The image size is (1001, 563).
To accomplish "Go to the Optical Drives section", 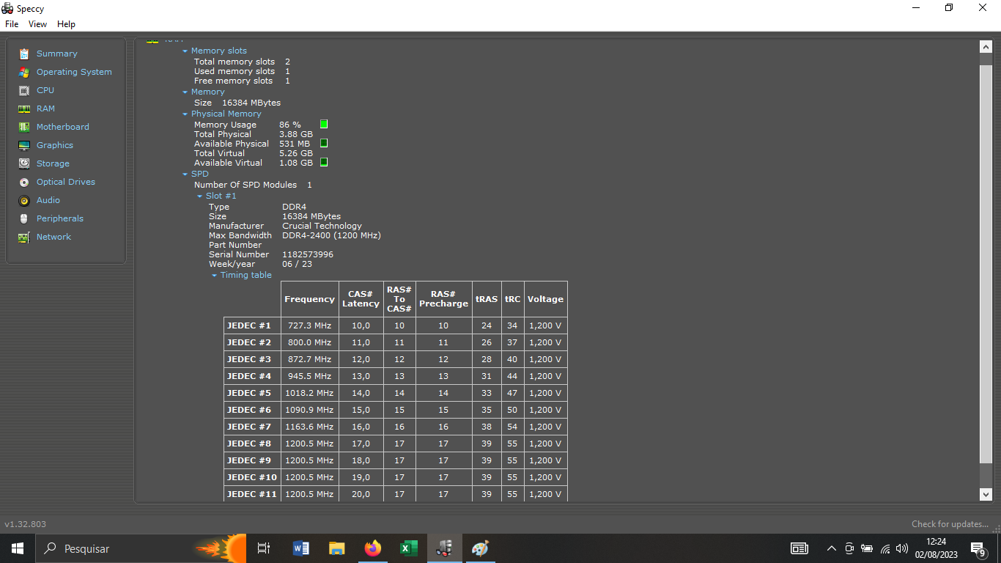I will [x=66, y=182].
